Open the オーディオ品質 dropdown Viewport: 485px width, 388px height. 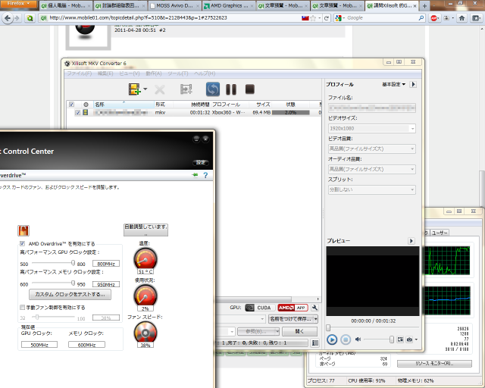pos(372,169)
